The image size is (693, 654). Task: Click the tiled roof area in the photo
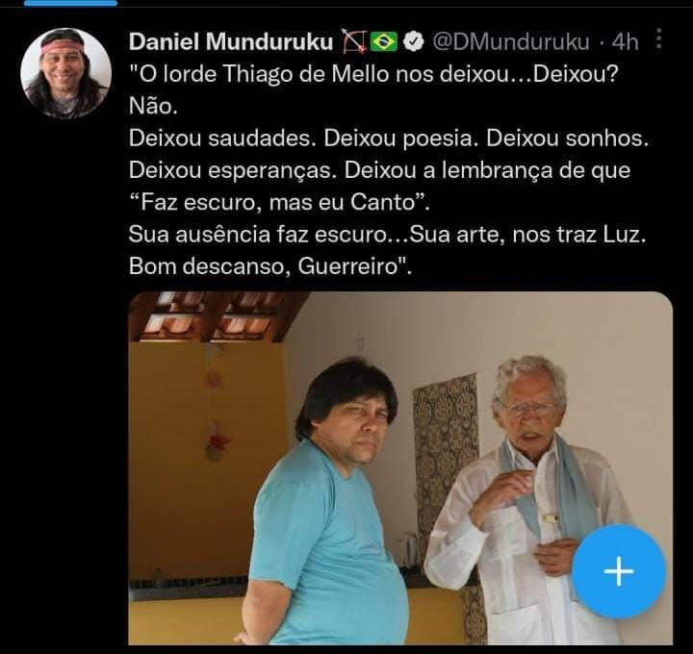tap(217, 315)
